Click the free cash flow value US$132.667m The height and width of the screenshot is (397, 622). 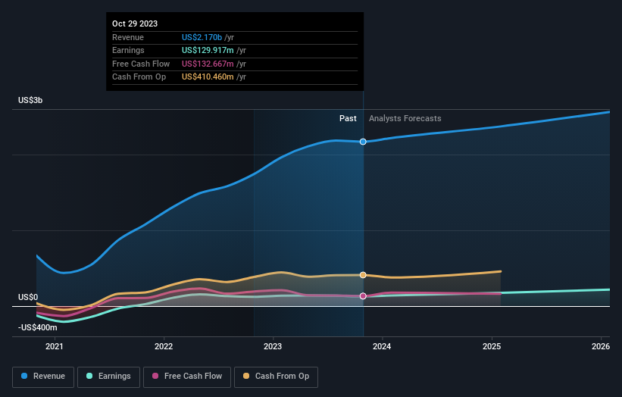208,64
